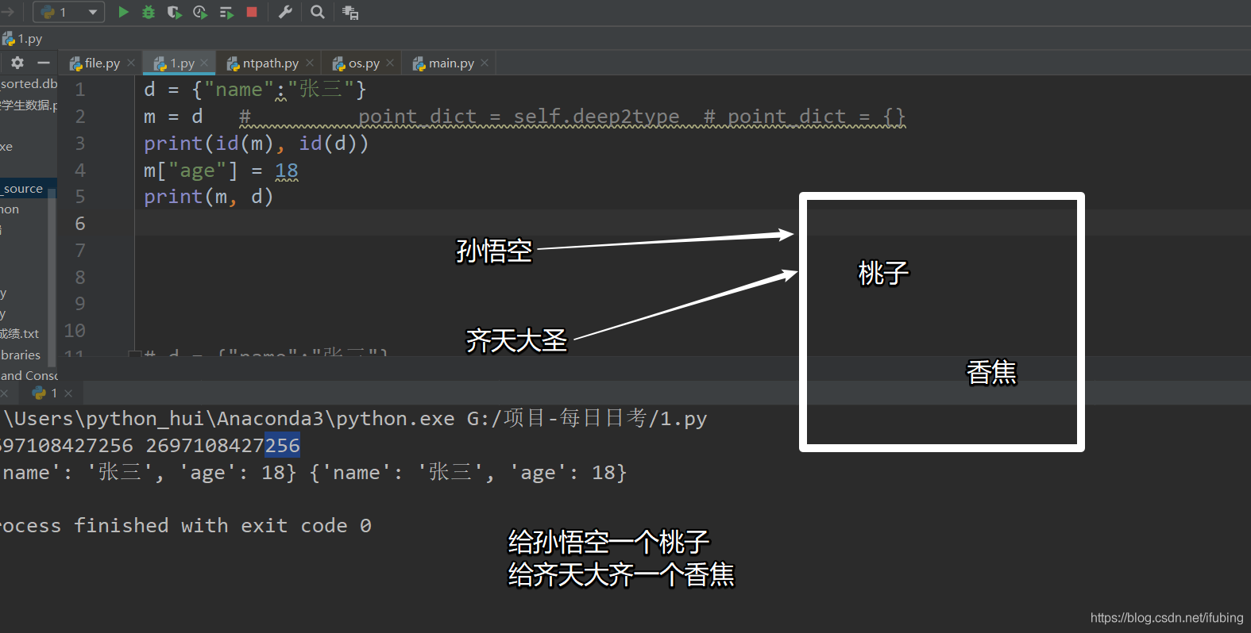Place cursor in line d = {"name":"张三"}
The height and width of the screenshot is (633, 1251).
[255, 90]
